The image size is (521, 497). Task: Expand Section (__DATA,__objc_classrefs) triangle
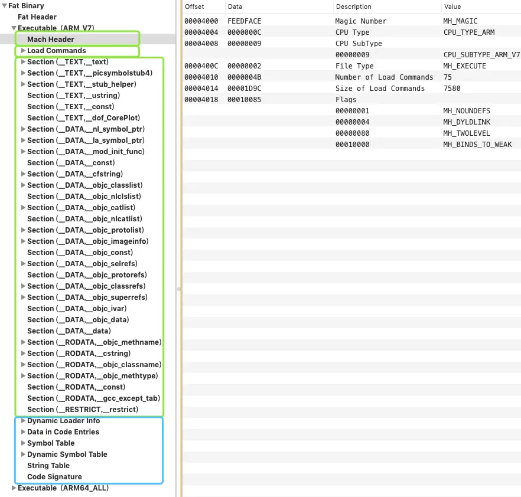tap(23, 286)
